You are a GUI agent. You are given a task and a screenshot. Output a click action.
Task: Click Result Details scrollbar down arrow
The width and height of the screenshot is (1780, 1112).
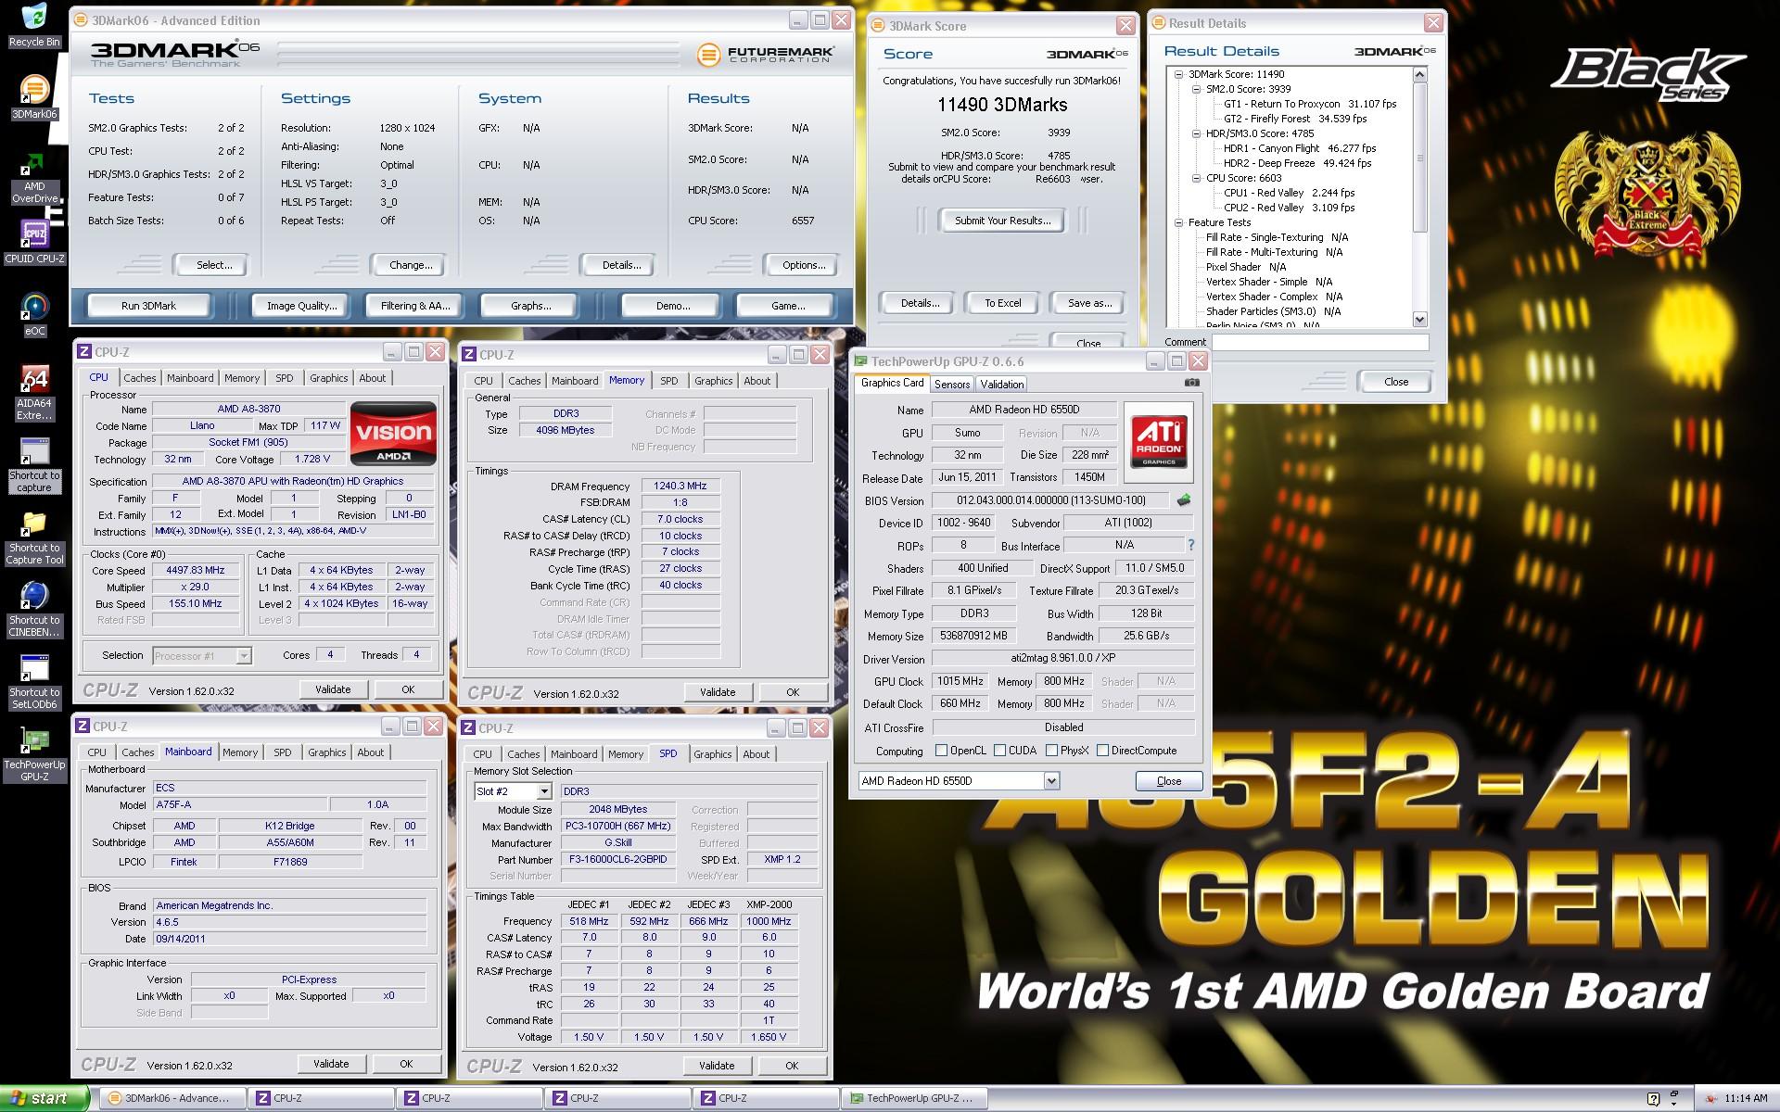pyautogui.click(x=1419, y=319)
